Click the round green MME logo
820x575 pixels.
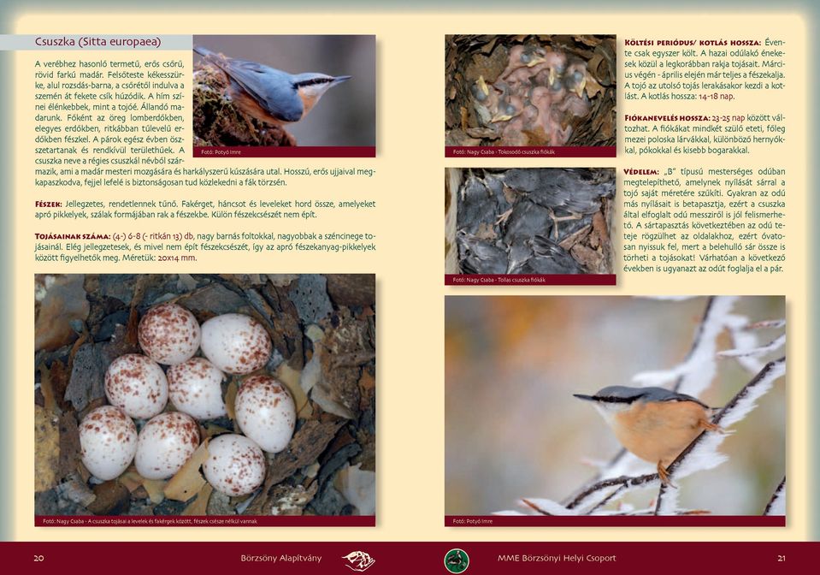457,560
